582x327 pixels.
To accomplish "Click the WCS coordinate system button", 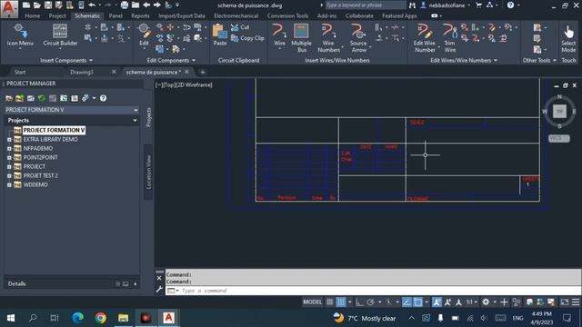I will pyautogui.click(x=558, y=138).
